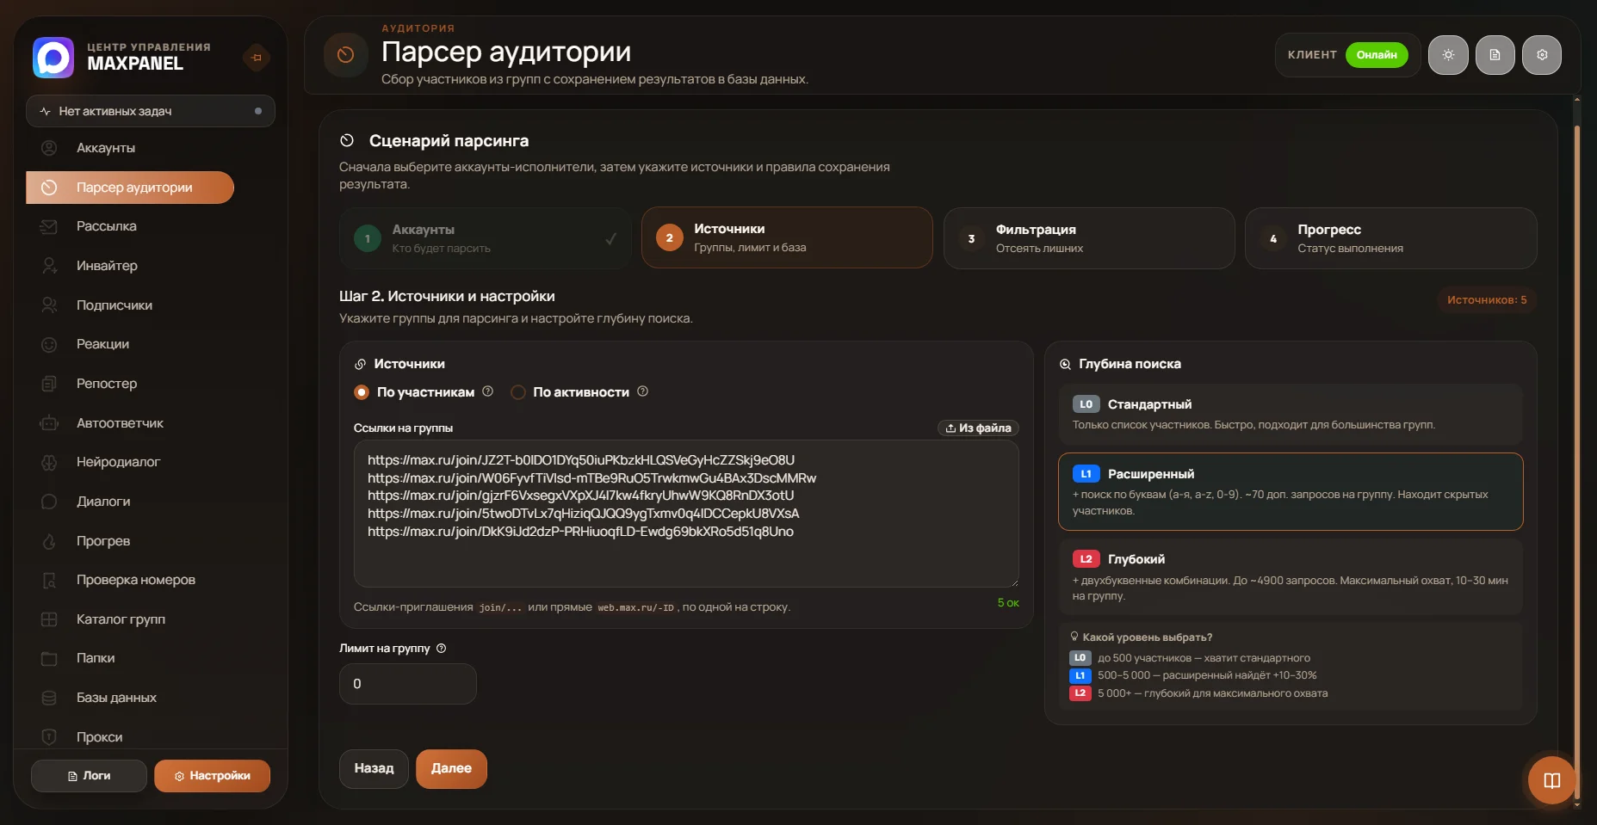
Task: Click the page header clock icon
Action: [x=345, y=55]
